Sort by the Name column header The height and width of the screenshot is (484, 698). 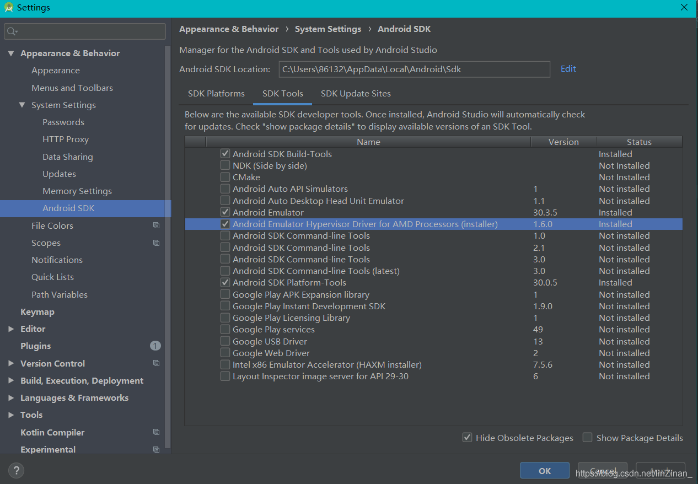tap(368, 142)
